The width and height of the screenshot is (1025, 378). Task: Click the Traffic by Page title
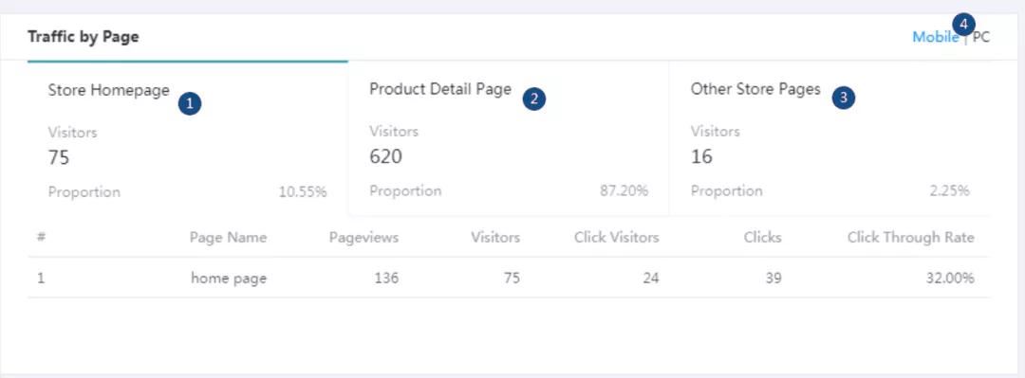tap(83, 37)
